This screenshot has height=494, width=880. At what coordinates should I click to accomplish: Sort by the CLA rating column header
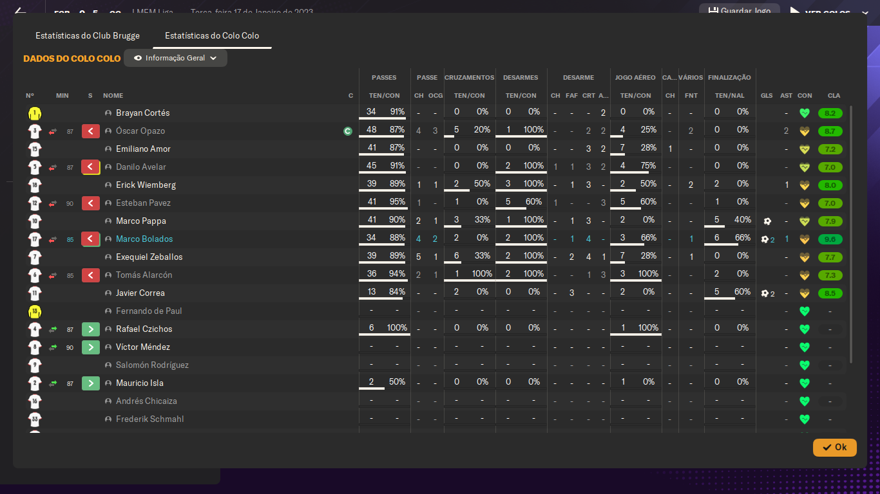(834, 96)
